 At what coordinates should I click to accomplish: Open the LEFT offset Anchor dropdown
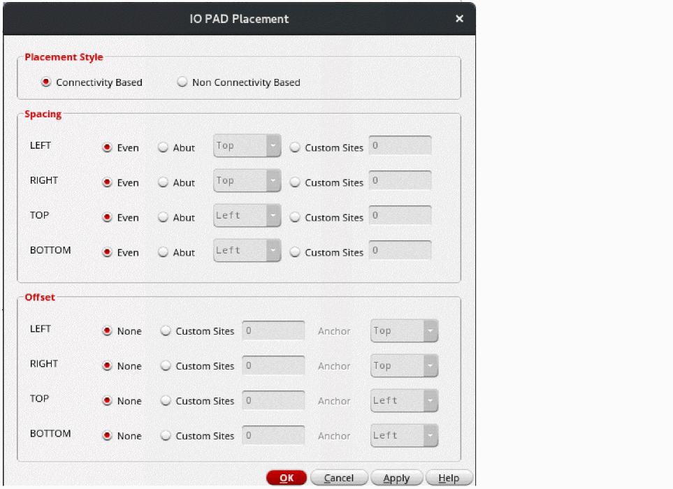[405, 330]
